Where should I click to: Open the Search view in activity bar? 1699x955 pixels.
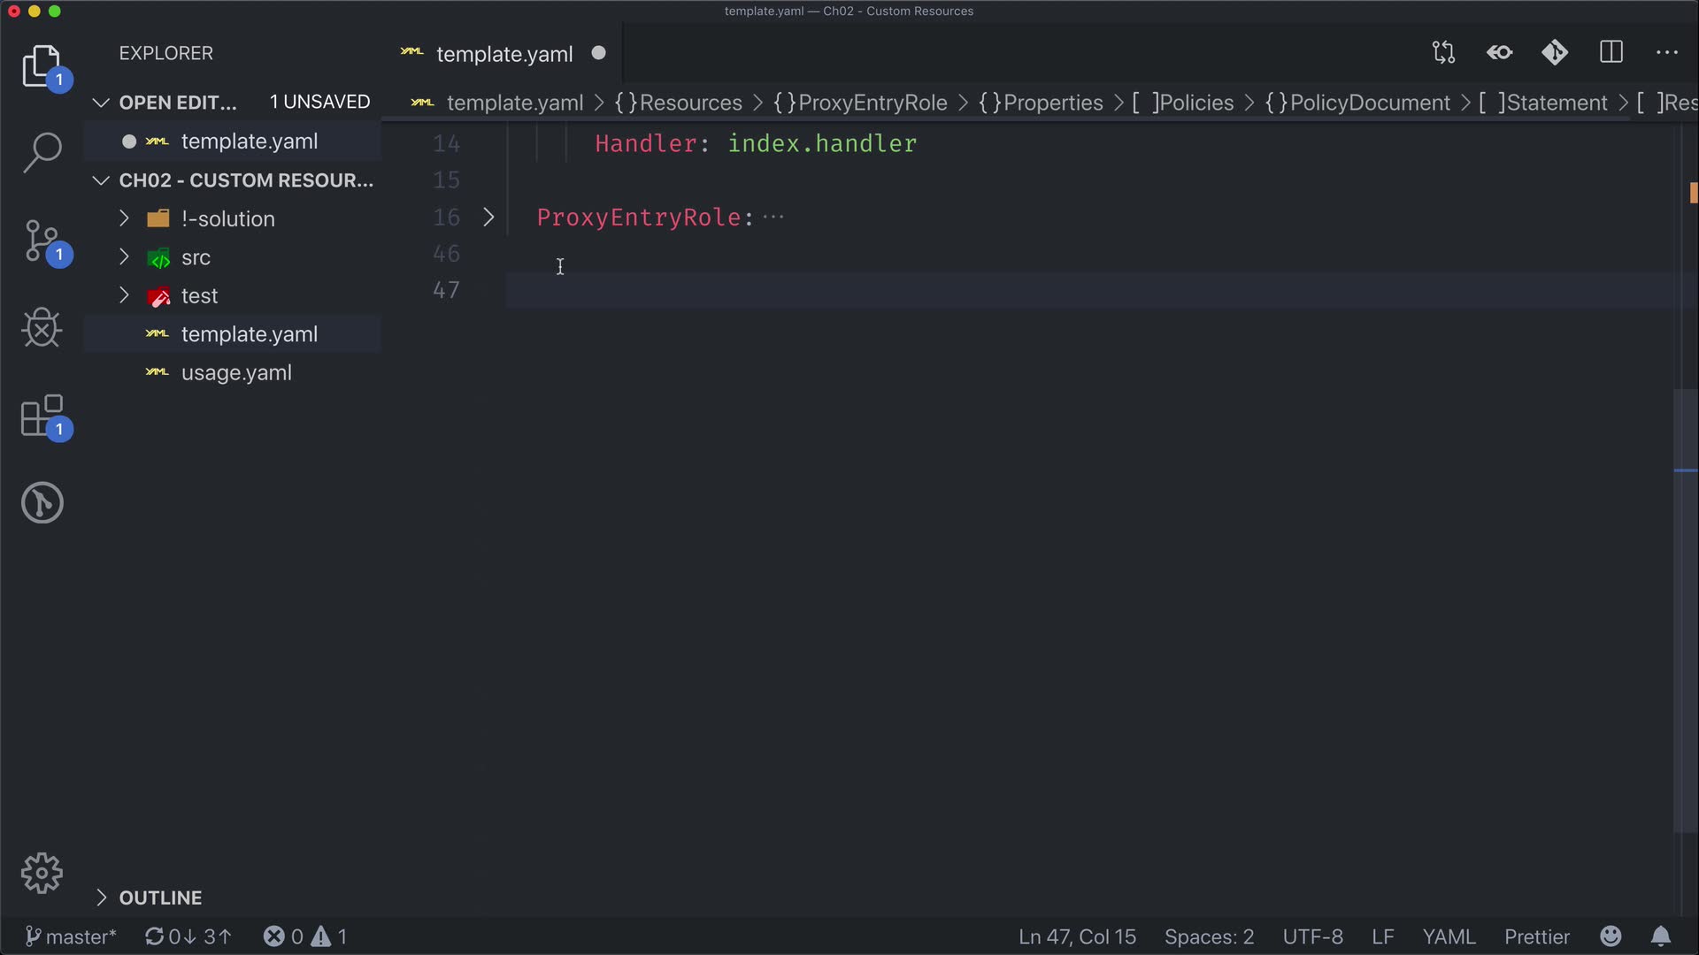click(x=42, y=152)
